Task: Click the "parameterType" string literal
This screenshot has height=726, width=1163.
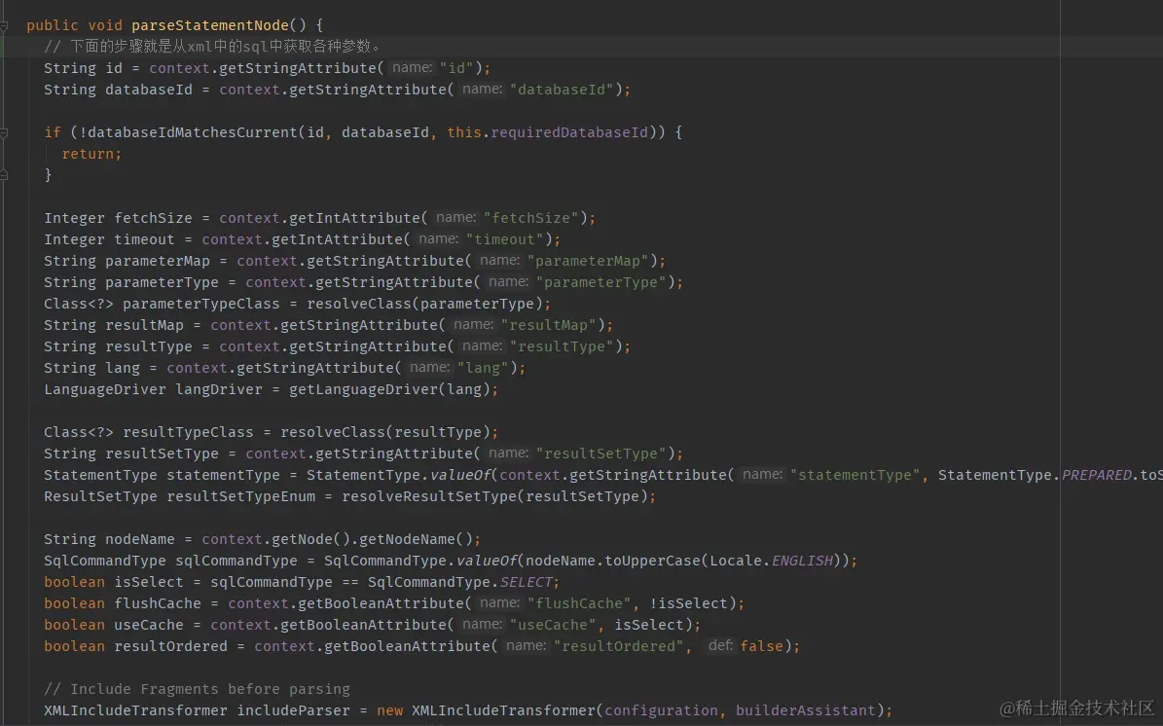Action: (600, 282)
